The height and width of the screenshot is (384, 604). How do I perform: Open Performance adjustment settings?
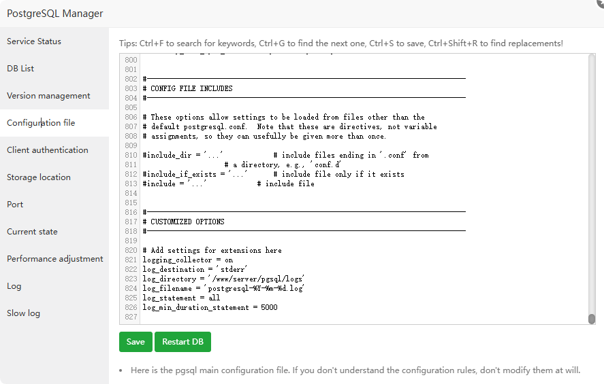(55, 259)
